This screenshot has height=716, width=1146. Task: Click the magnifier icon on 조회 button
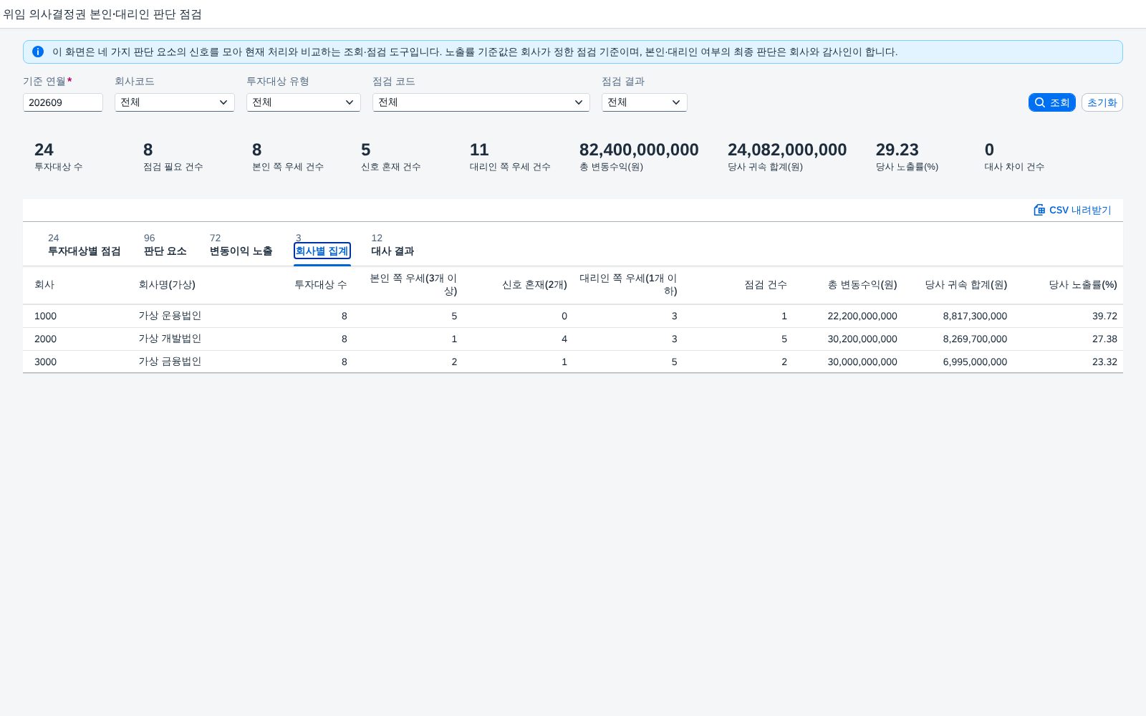point(1040,102)
